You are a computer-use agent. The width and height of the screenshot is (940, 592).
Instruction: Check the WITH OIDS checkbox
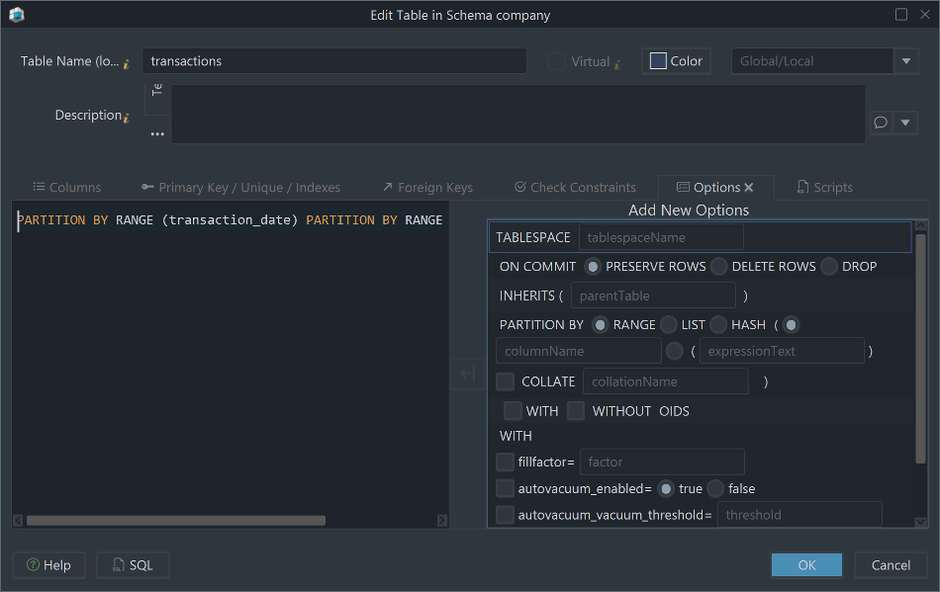coord(513,411)
